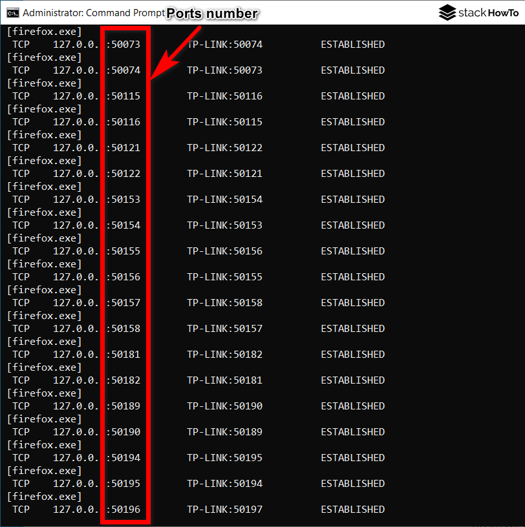
Task: Click ESTABLISHED state on the :50073 row
Action: coord(352,45)
